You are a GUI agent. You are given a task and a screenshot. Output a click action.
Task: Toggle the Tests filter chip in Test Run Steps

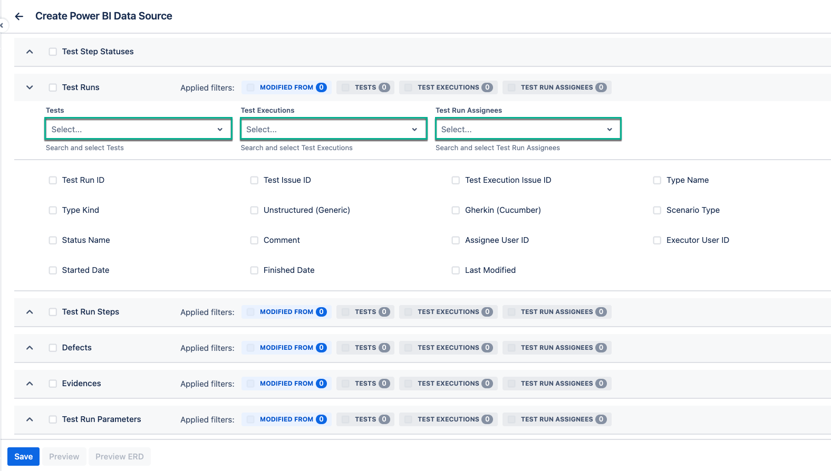[x=365, y=312]
